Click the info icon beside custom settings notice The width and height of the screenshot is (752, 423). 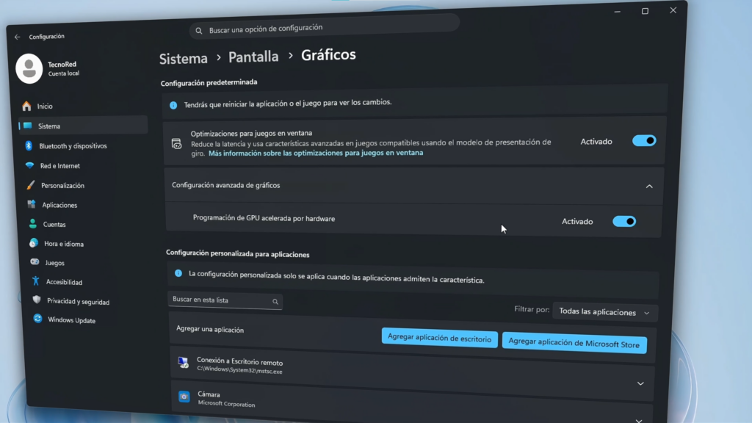[178, 273]
